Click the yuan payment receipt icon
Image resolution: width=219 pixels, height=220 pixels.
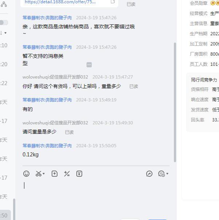click(x=79, y=174)
